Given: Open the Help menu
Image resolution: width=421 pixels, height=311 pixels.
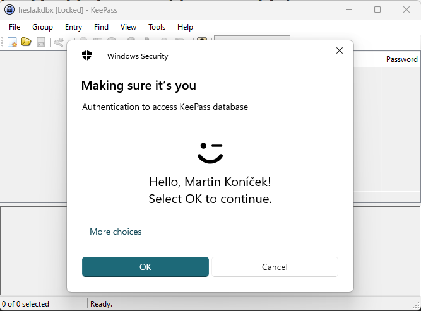Looking at the screenshot, I should [x=185, y=27].
